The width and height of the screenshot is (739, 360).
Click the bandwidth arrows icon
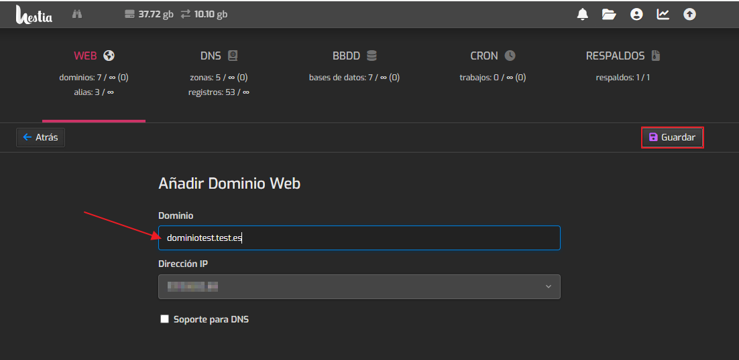pyautogui.click(x=186, y=15)
